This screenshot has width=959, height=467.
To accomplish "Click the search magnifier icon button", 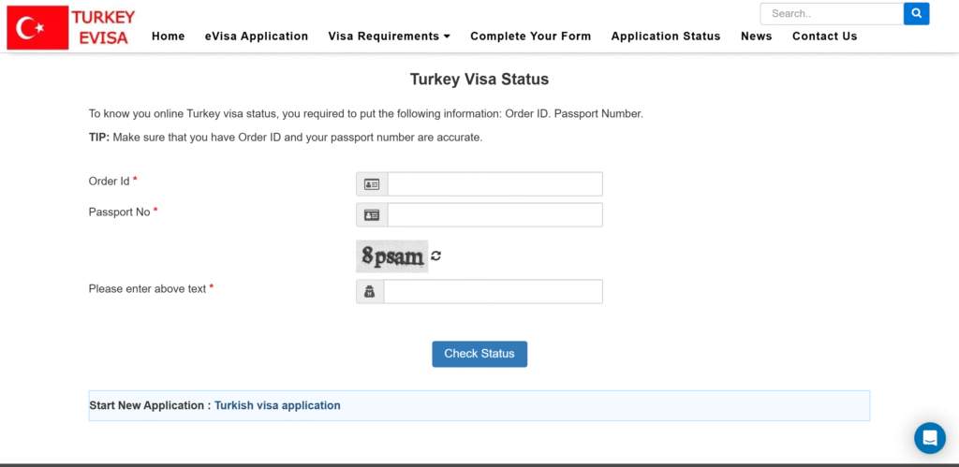I will tap(916, 13).
